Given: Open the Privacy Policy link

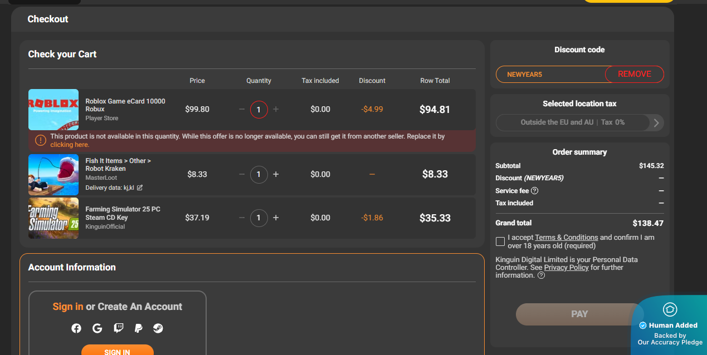Looking at the screenshot, I should 566,268.
